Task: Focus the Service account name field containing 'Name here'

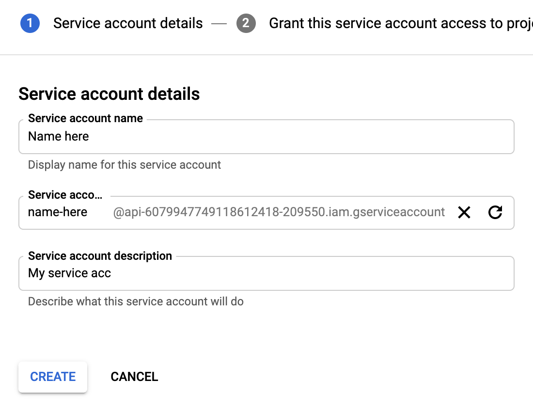Action: pos(266,137)
